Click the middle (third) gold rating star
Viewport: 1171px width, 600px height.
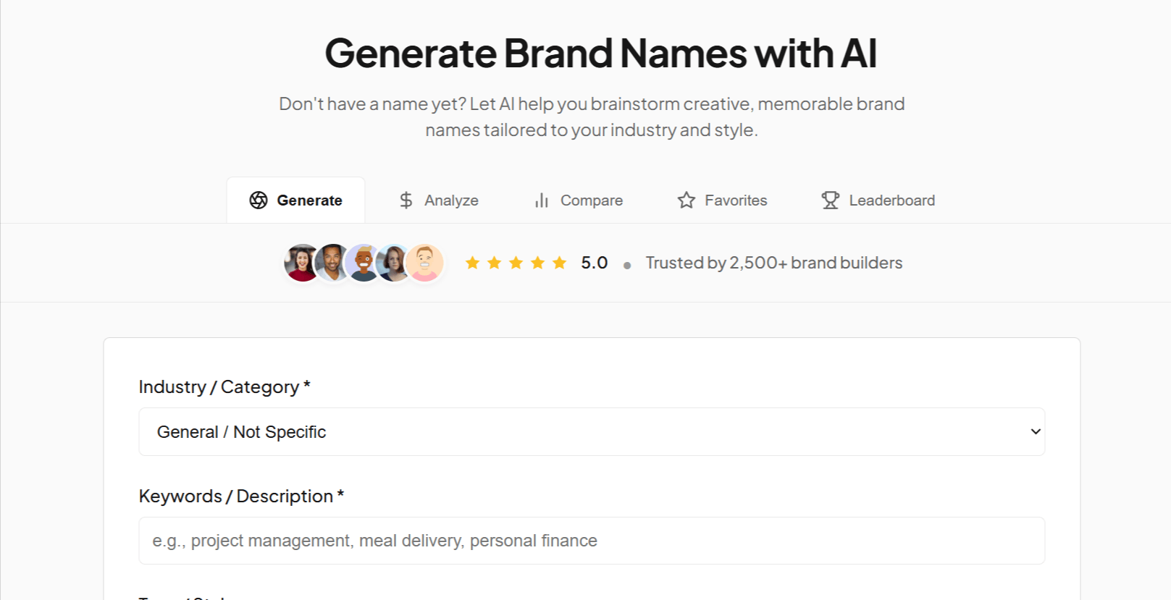pyautogui.click(x=516, y=263)
